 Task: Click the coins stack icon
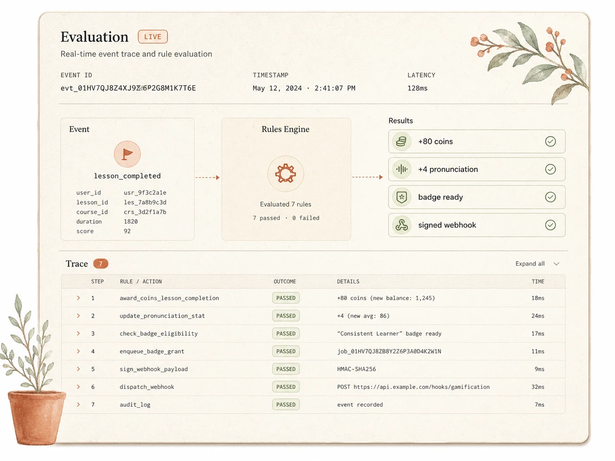(x=402, y=141)
